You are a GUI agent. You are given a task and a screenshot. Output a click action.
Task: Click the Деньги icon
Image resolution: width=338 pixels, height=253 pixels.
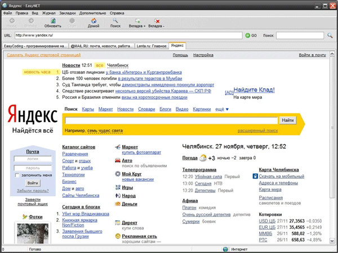pos(118,204)
